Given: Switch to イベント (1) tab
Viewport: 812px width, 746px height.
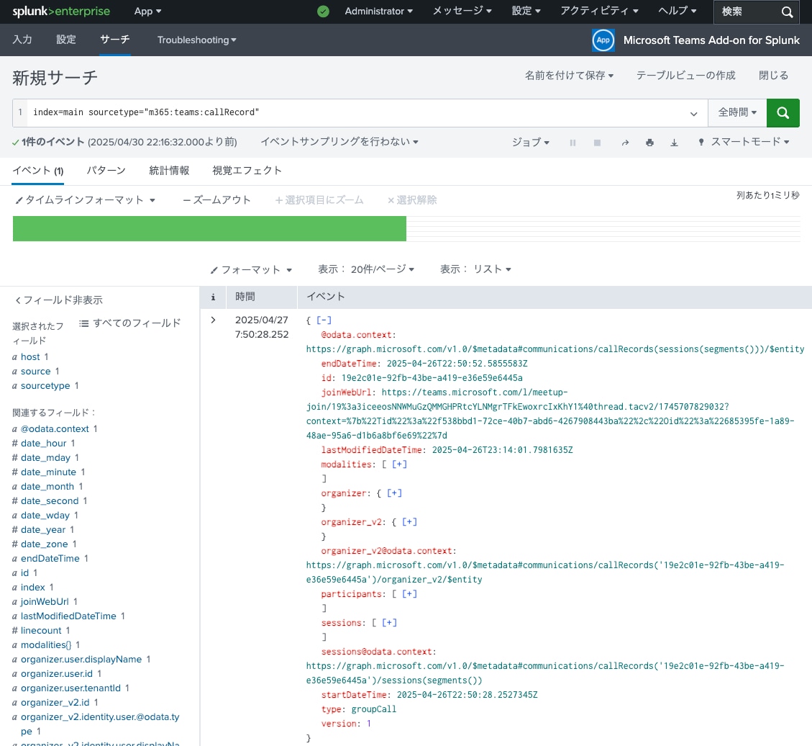Looking at the screenshot, I should click(38, 171).
